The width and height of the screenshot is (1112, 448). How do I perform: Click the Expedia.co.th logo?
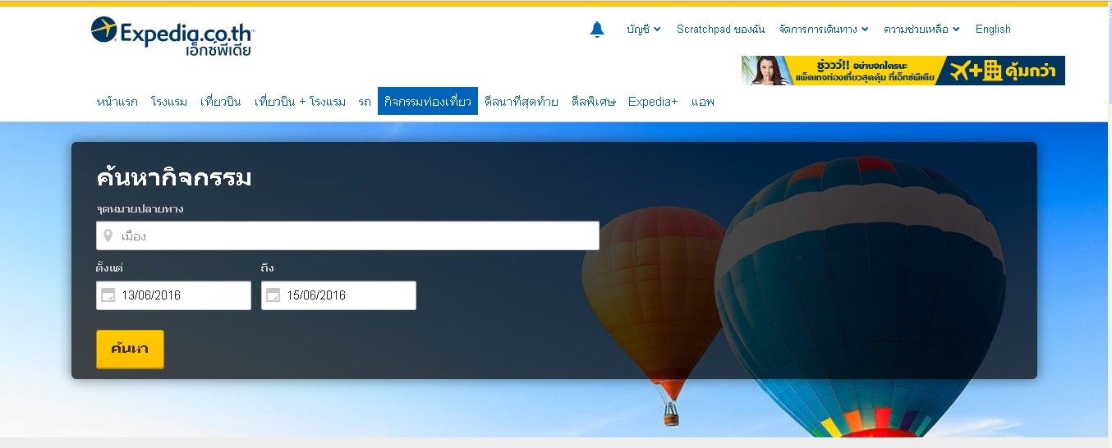[172, 35]
